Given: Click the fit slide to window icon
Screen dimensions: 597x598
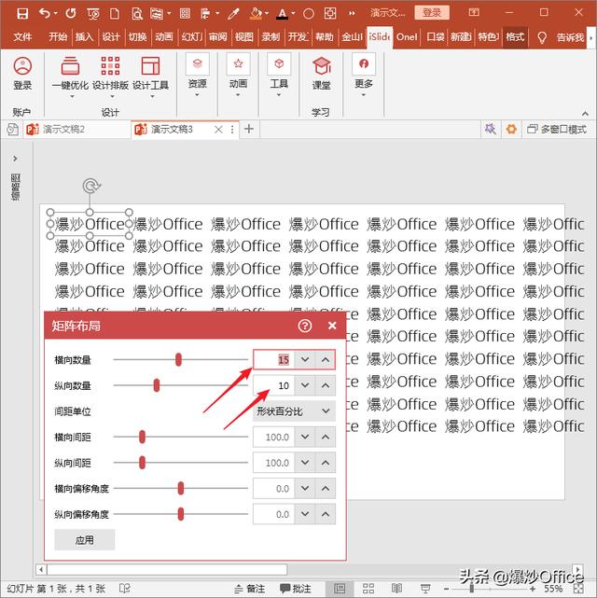Looking at the screenshot, I should tap(578, 589).
